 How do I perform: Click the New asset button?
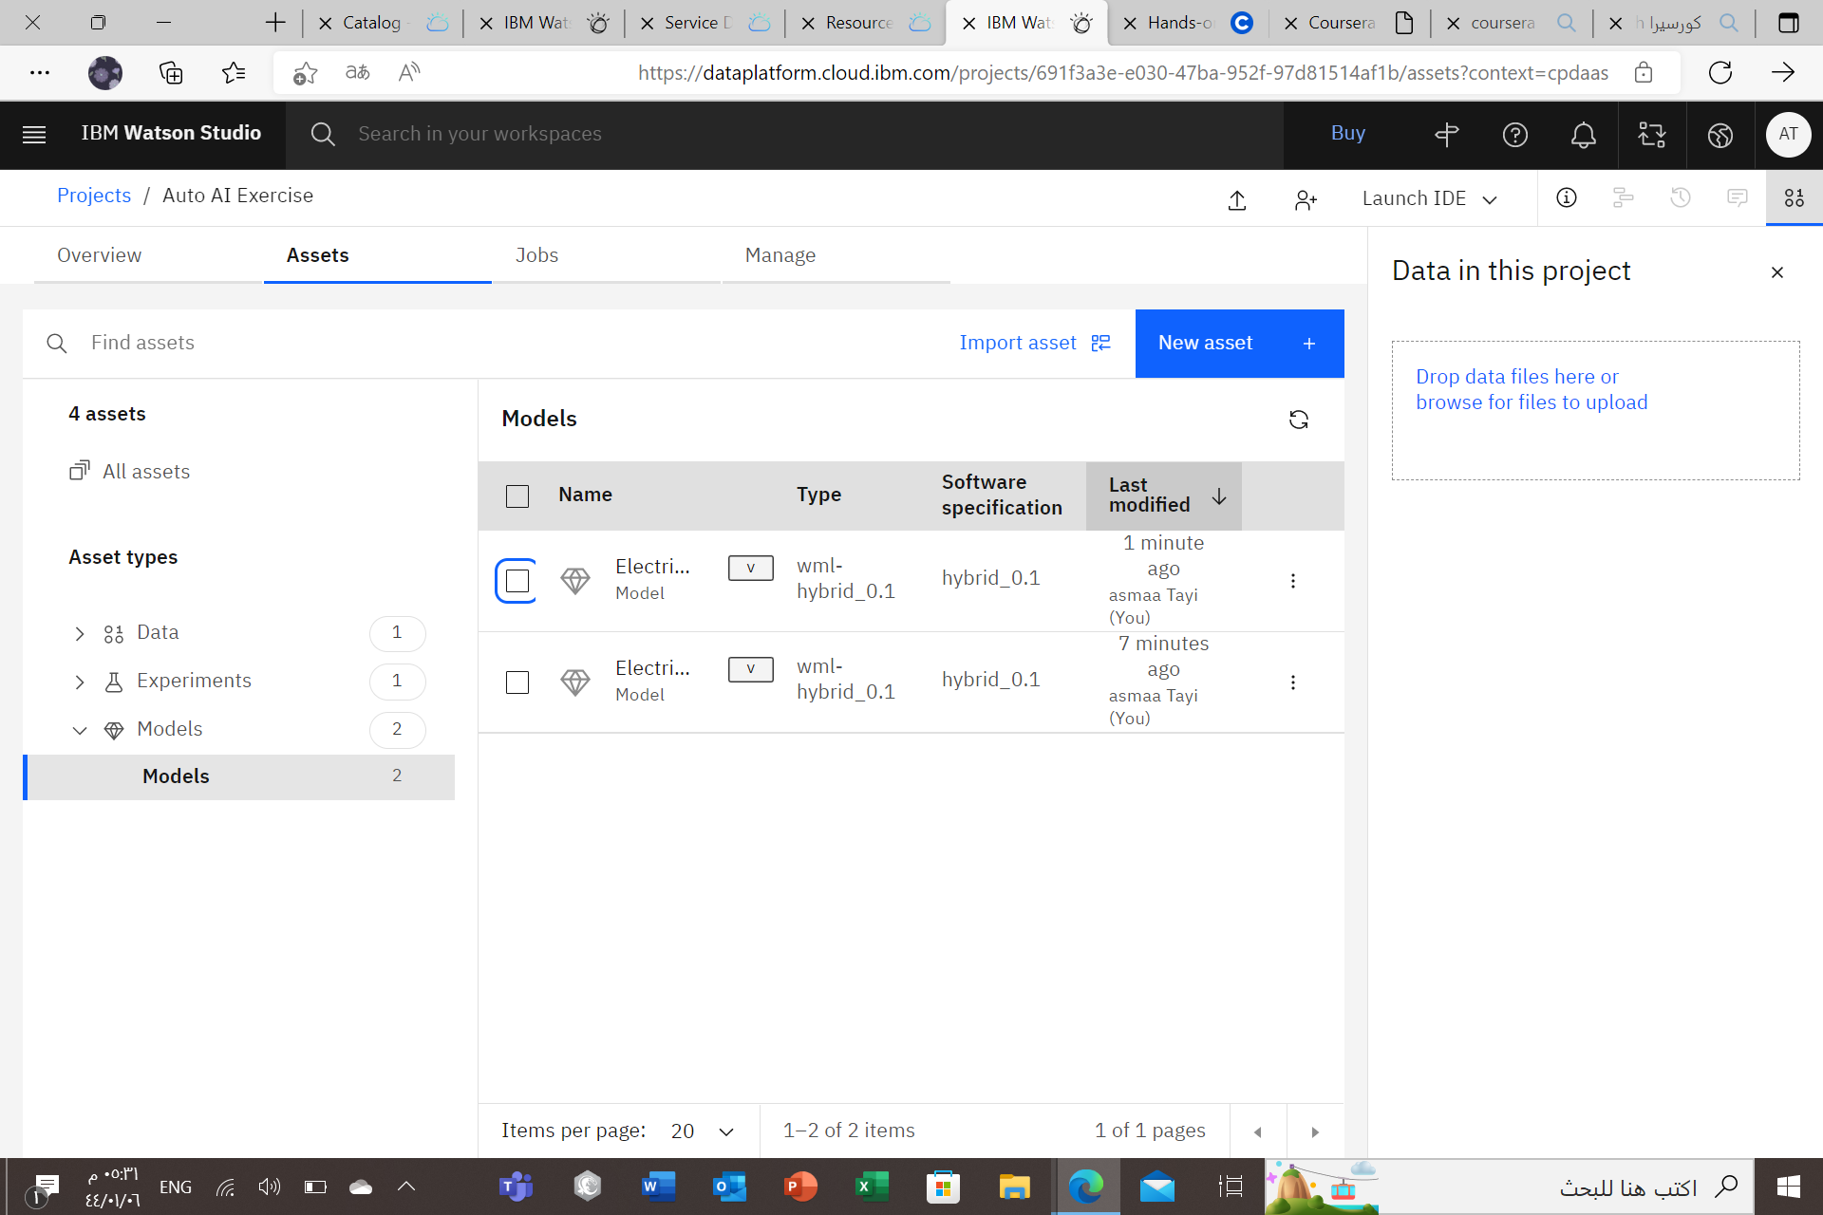coord(1223,343)
